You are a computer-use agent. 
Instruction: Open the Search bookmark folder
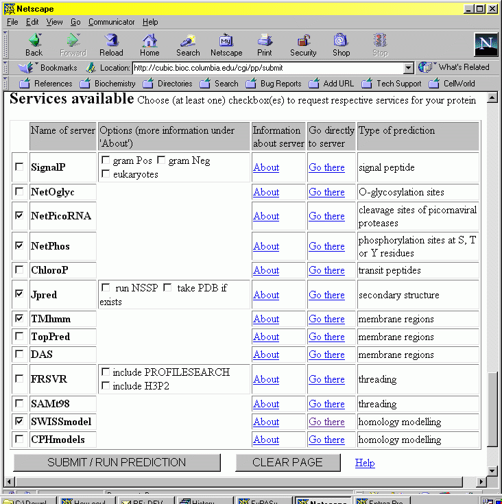(219, 84)
